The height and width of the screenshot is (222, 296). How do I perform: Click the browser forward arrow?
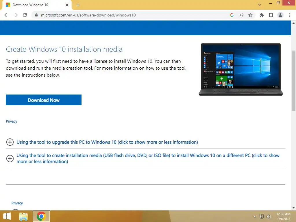point(16,15)
